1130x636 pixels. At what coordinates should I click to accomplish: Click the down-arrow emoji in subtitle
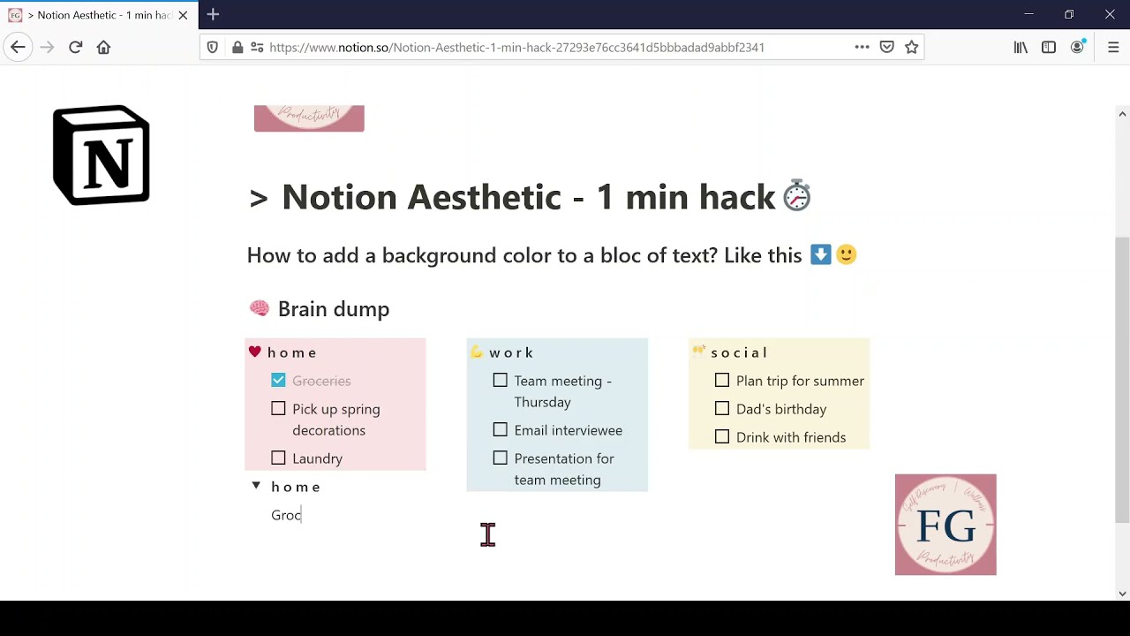pos(820,255)
